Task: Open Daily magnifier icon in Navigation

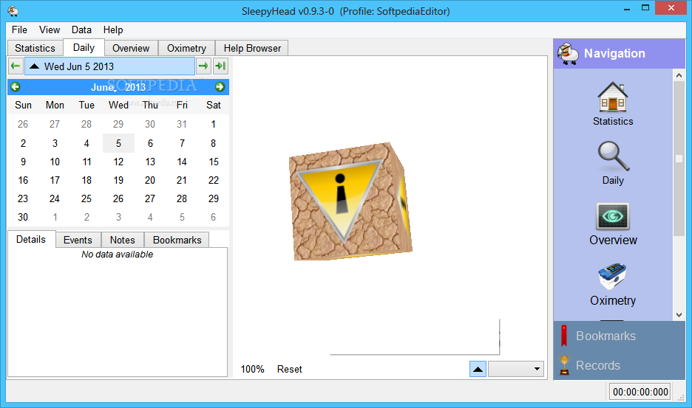Action: [x=614, y=156]
